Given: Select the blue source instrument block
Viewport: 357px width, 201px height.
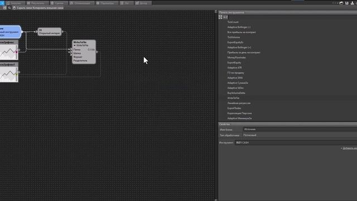Looking at the screenshot, I should pyautogui.click(x=10, y=32).
